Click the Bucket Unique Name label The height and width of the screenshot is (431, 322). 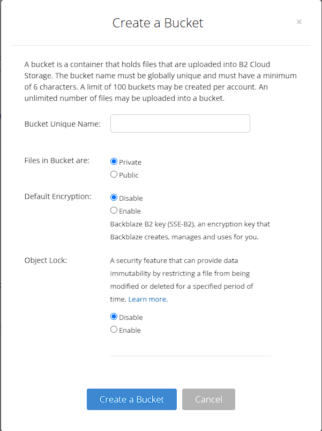62,124
